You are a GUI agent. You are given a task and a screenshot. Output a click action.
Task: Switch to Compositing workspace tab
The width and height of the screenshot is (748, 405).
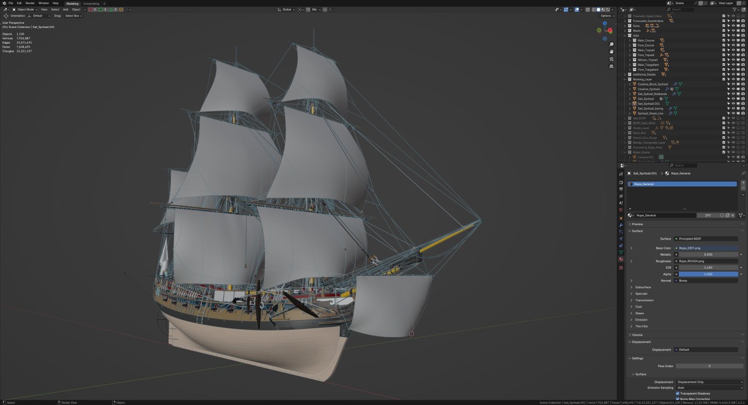[x=91, y=4]
